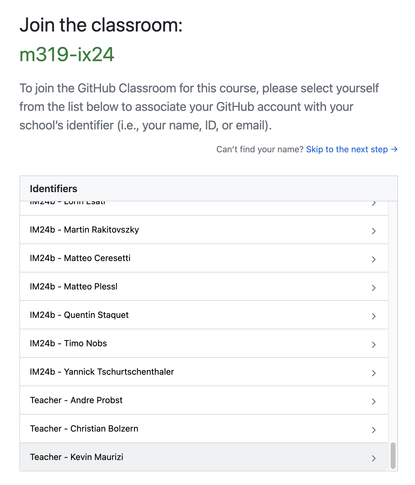Choose IM24b - Matteo Ceresetti from list
This screenshot has width=415, height=485.
click(80, 258)
